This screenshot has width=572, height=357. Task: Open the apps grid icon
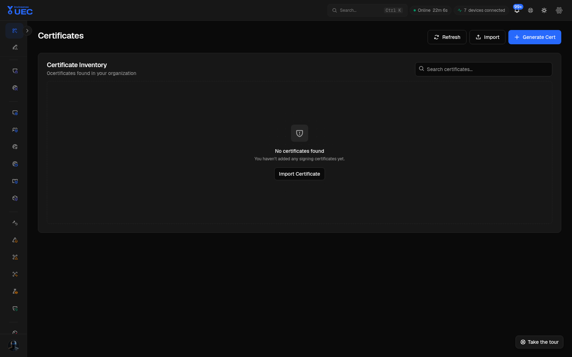(559, 10)
